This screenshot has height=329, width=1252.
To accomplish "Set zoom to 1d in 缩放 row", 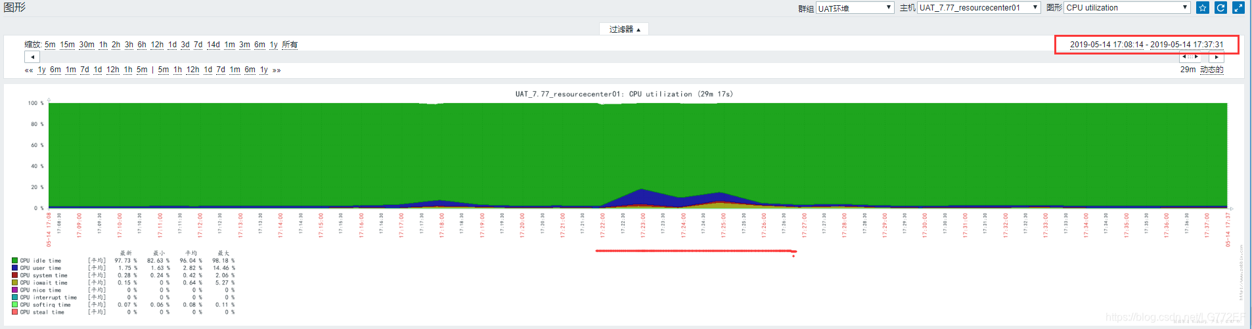I will 172,45.
